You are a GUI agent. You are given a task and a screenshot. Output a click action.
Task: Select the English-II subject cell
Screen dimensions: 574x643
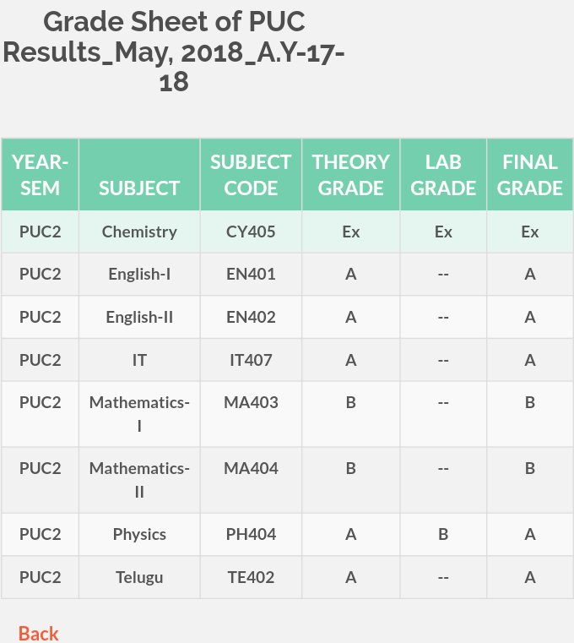139,318
